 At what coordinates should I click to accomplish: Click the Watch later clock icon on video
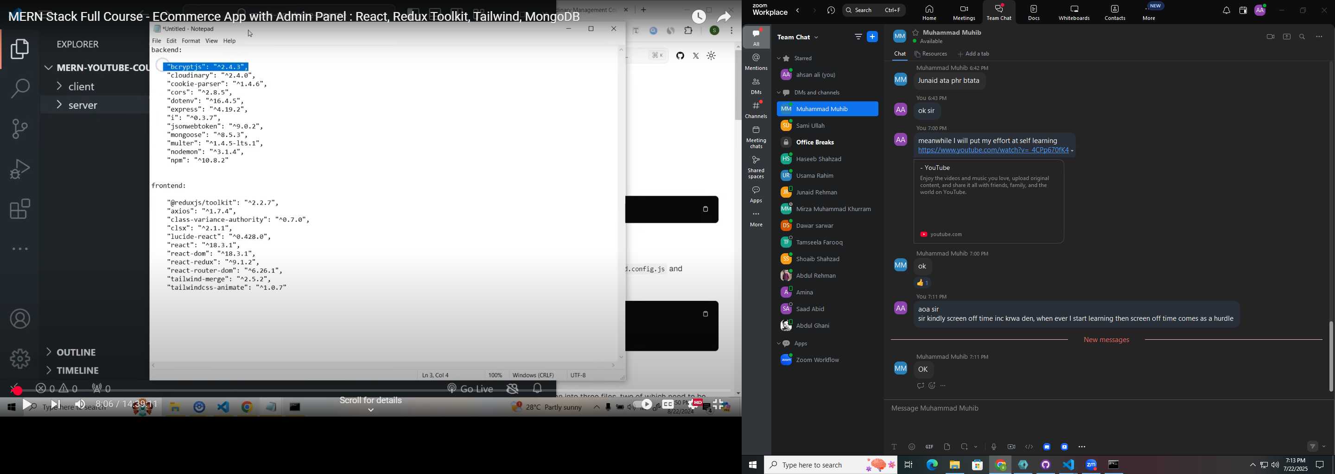click(x=699, y=17)
